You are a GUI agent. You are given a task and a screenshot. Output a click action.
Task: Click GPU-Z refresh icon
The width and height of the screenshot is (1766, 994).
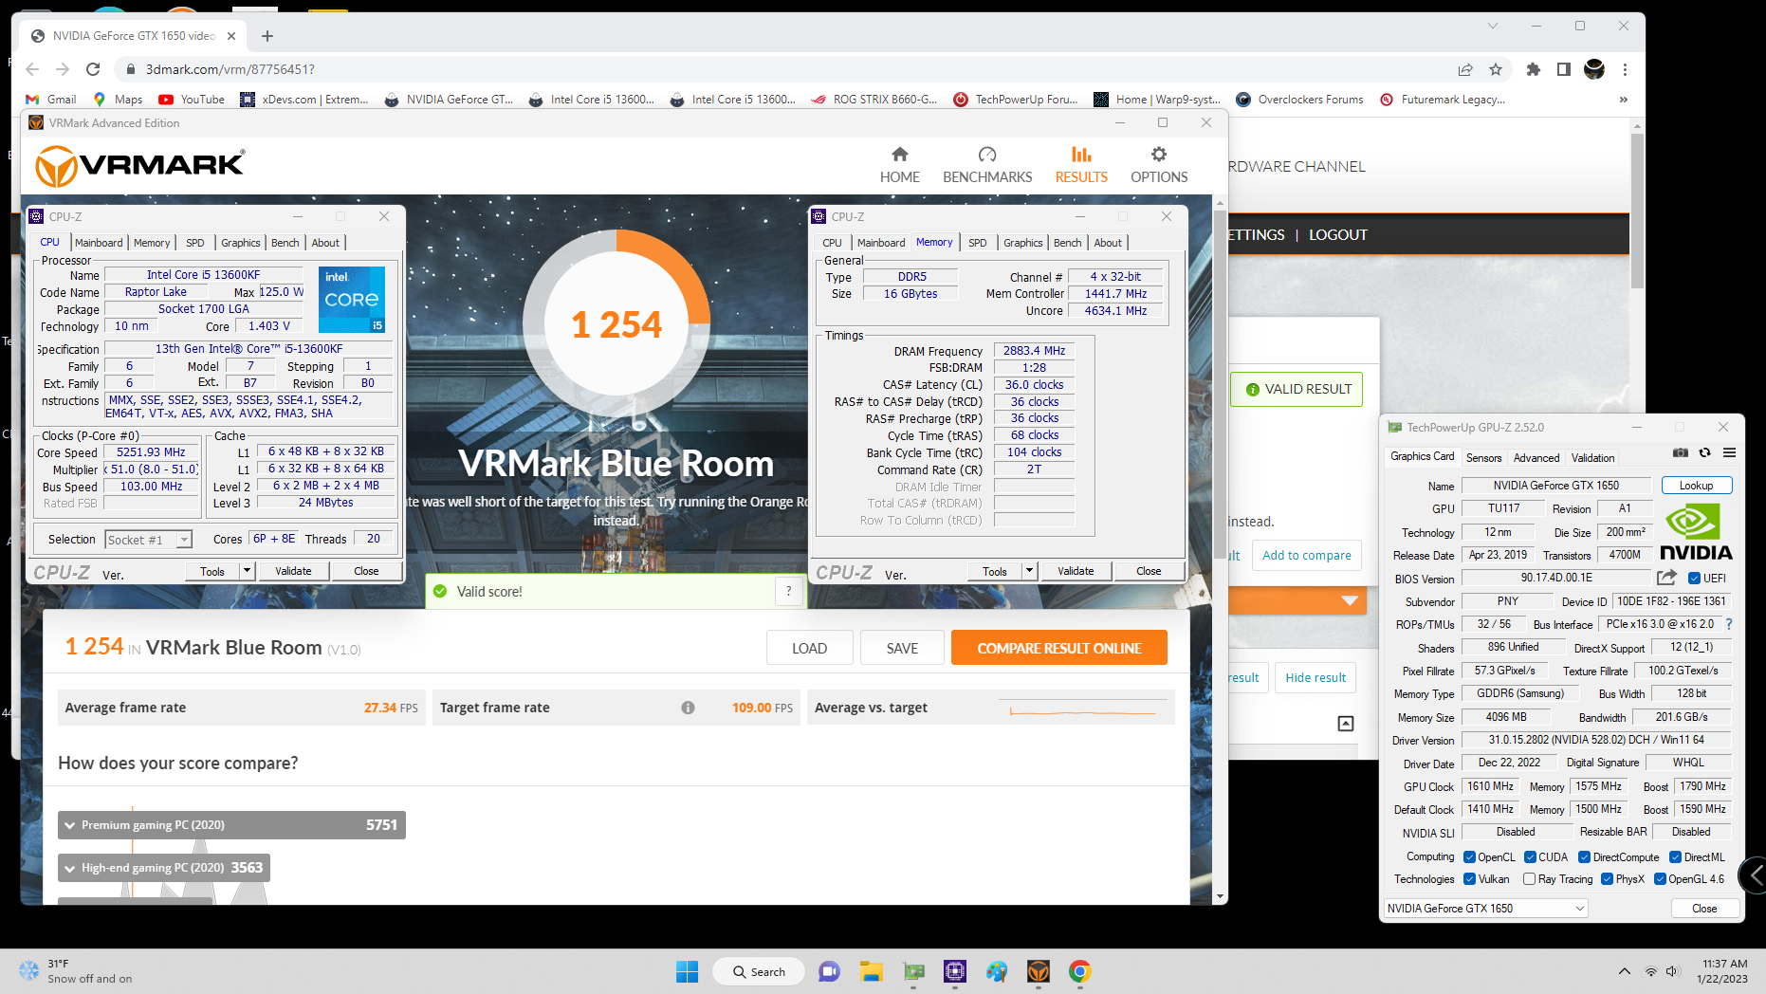1704,453
